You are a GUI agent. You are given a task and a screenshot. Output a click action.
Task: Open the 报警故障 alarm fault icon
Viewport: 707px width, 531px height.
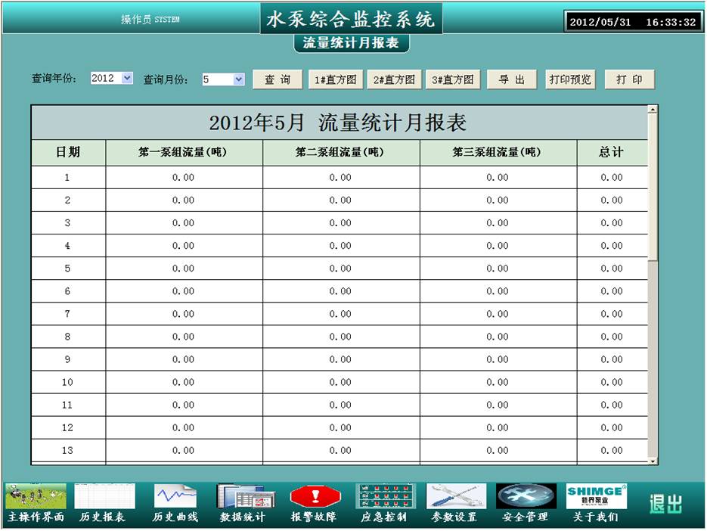coord(315,497)
